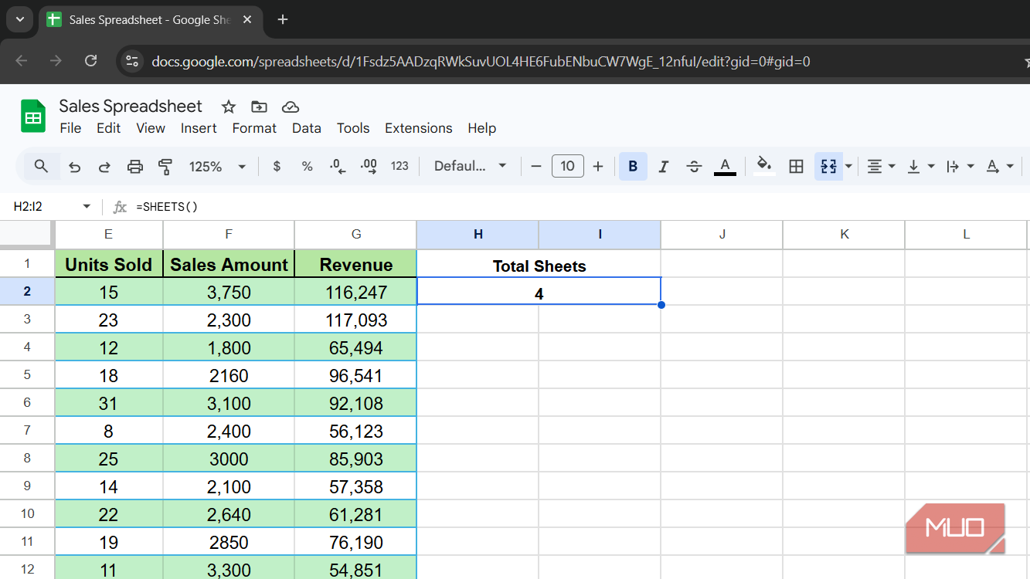Open browser tab search dropdown
Image resolution: width=1030 pixels, height=579 pixels.
(19, 19)
